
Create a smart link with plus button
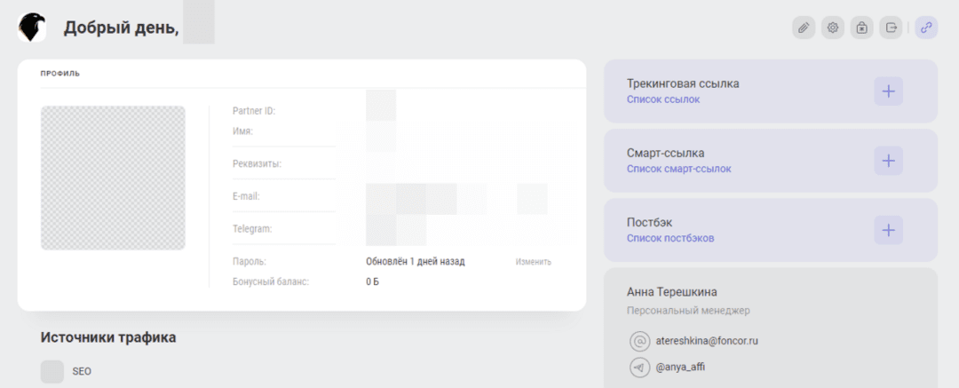coord(888,161)
